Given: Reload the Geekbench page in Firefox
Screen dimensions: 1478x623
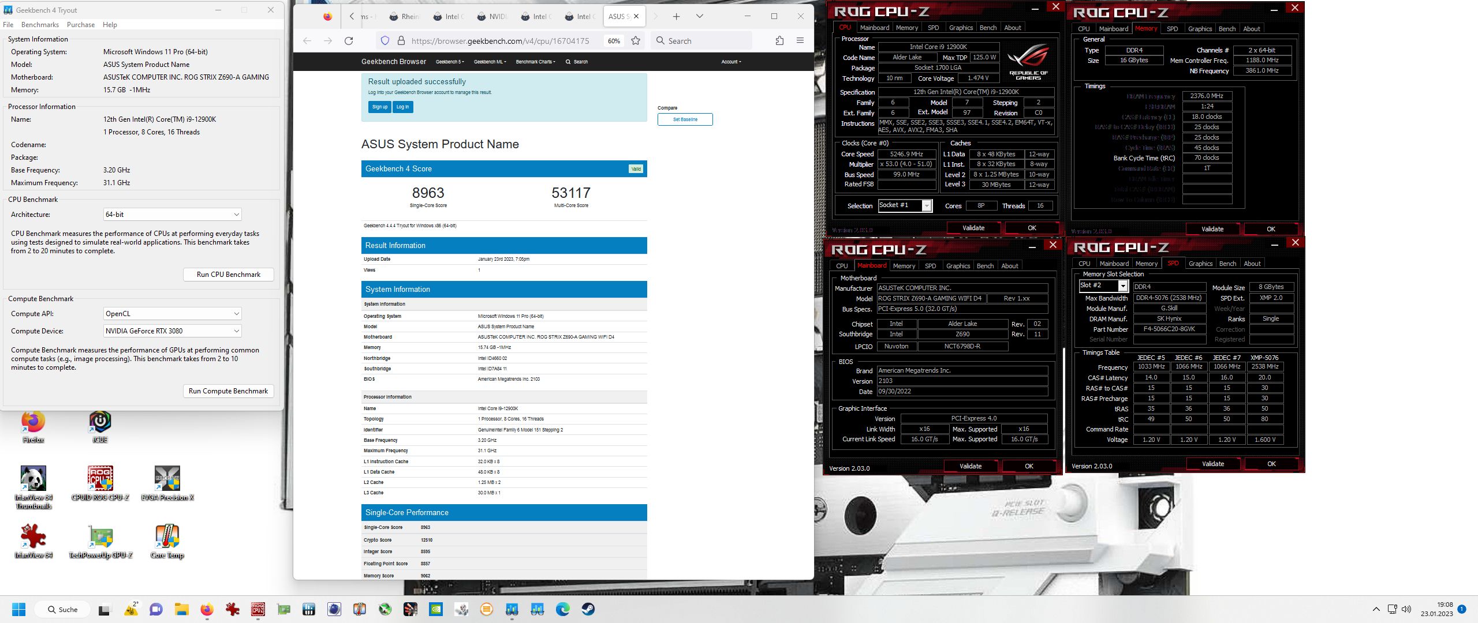Looking at the screenshot, I should point(349,40).
